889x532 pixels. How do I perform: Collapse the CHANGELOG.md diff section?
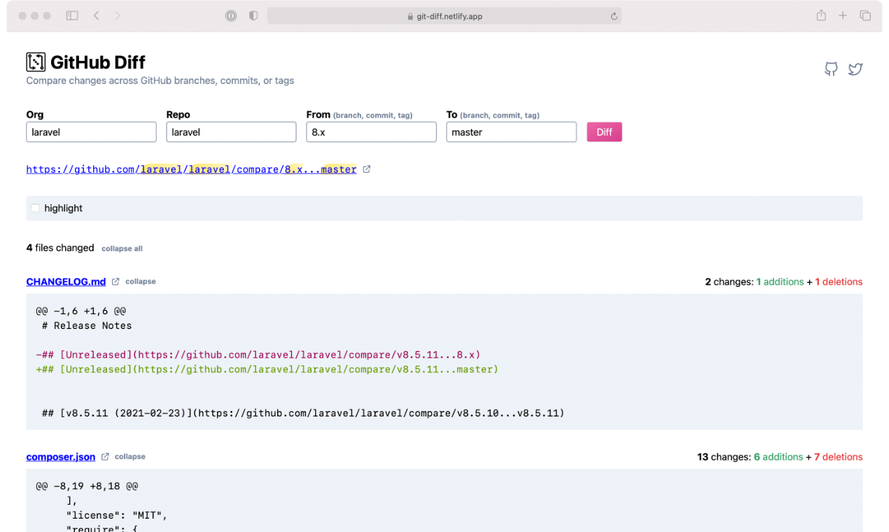[x=140, y=281]
